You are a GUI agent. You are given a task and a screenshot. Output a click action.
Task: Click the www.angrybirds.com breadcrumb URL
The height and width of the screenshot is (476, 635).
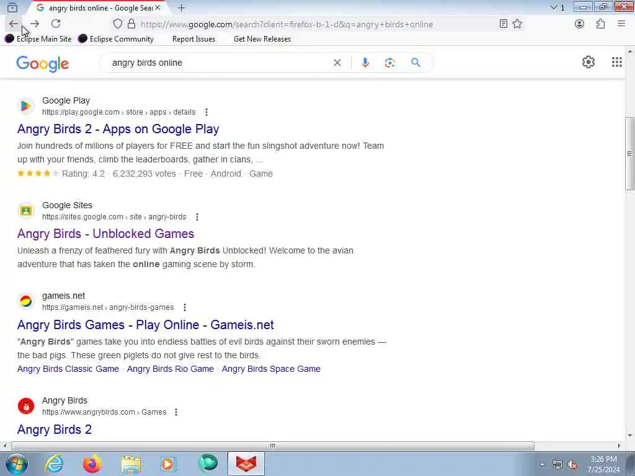pos(104,412)
